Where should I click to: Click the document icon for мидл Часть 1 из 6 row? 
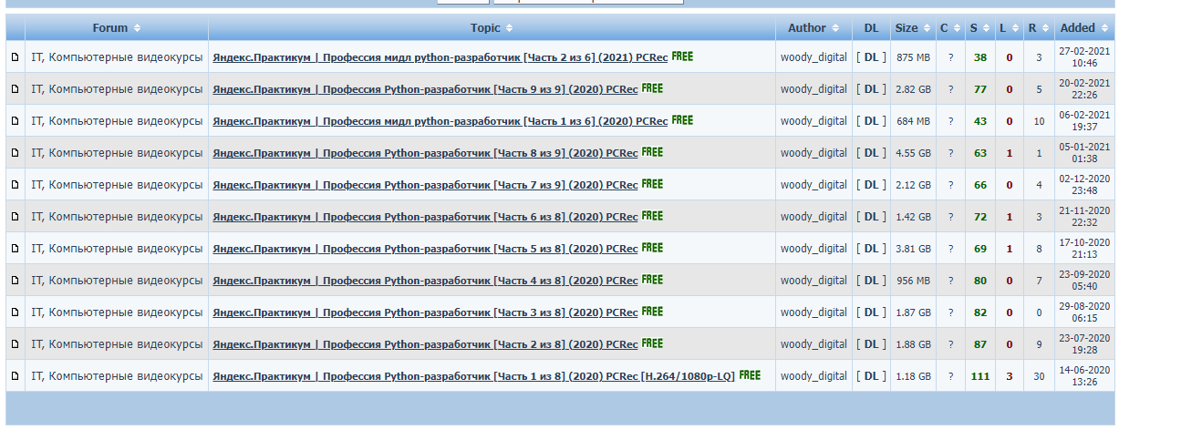tap(15, 121)
